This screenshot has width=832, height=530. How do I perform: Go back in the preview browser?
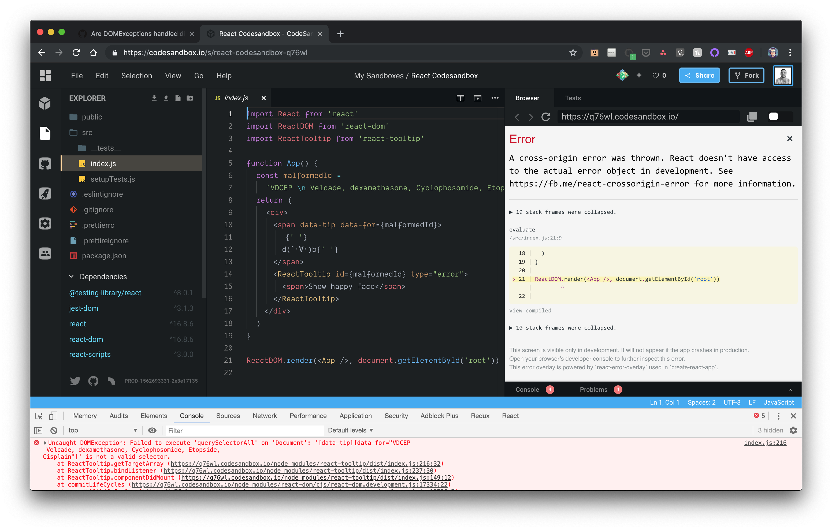517,117
